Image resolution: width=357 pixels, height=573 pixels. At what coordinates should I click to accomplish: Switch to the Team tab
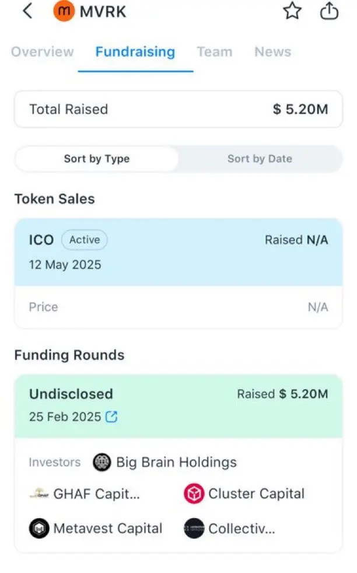(x=215, y=52)
